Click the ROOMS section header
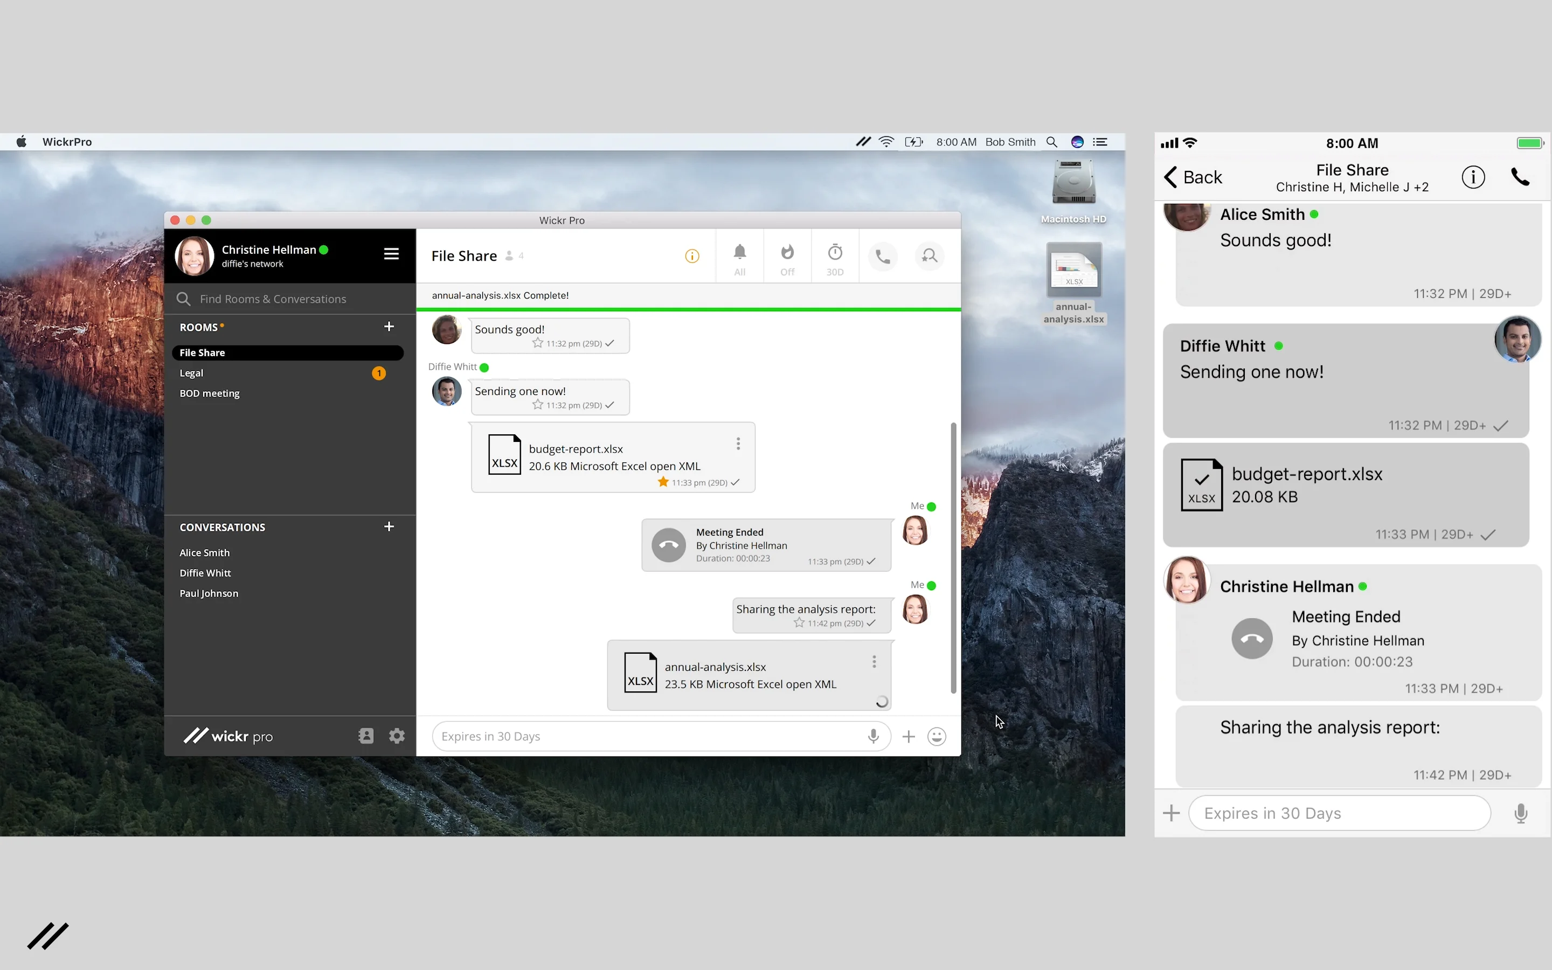This screenshot has width=1552, height=970. coord(199,327)
